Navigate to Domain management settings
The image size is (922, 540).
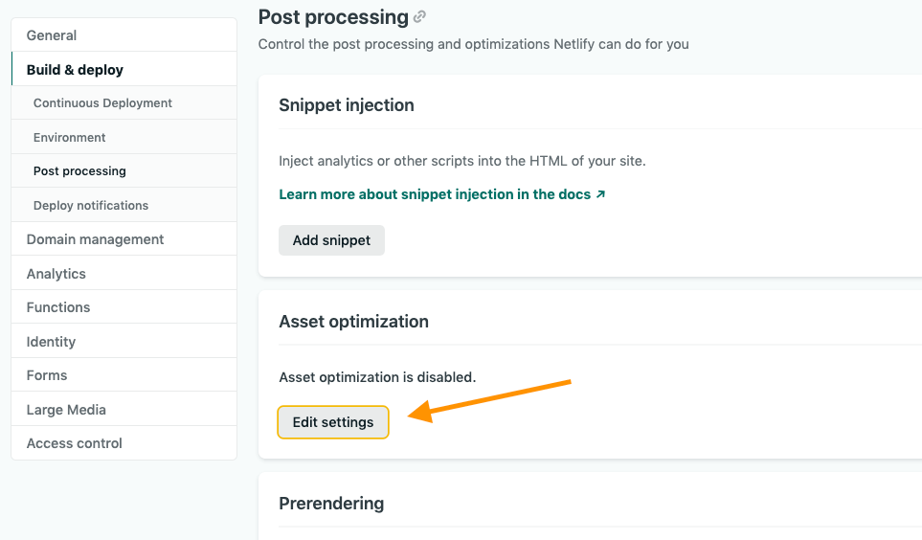click(95, 239)
